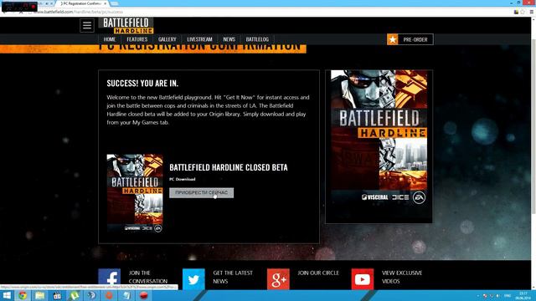Open the GALLERY nav item
536x301 pixels.
tap(167, 39)
